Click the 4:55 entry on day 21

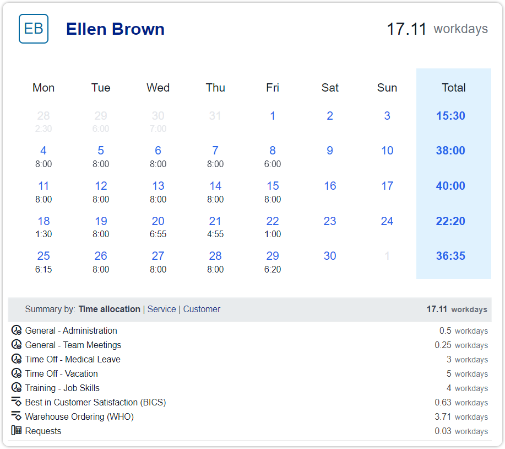coord(215,234)
